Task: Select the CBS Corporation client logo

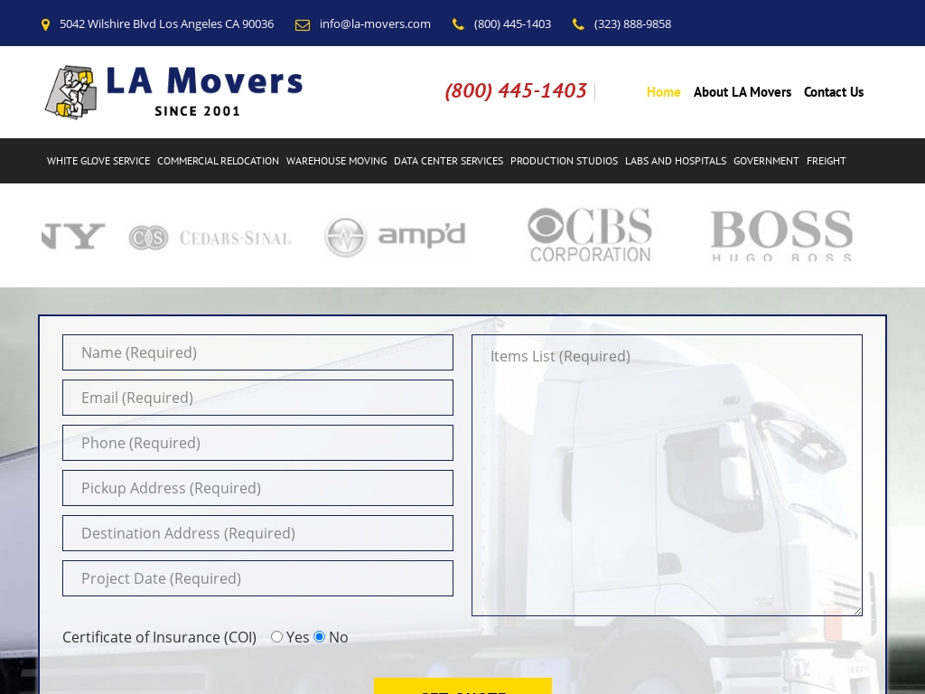Action: 589,235
